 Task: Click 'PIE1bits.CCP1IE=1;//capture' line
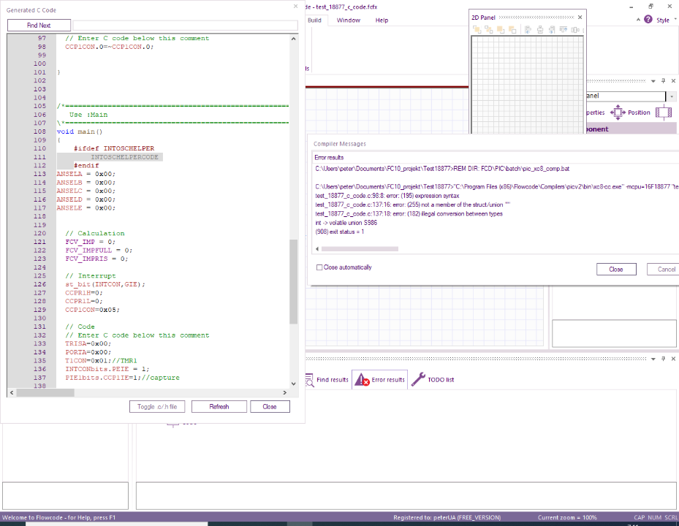coord(122,378)
